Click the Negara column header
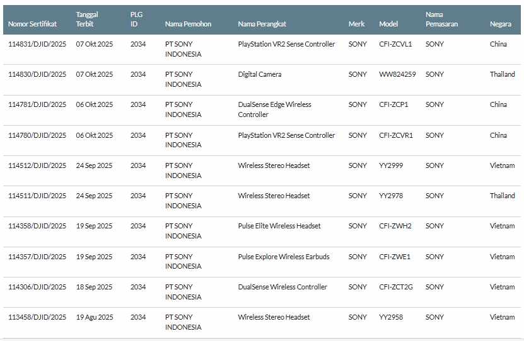 pyautogui.click(x=501, y=24)
